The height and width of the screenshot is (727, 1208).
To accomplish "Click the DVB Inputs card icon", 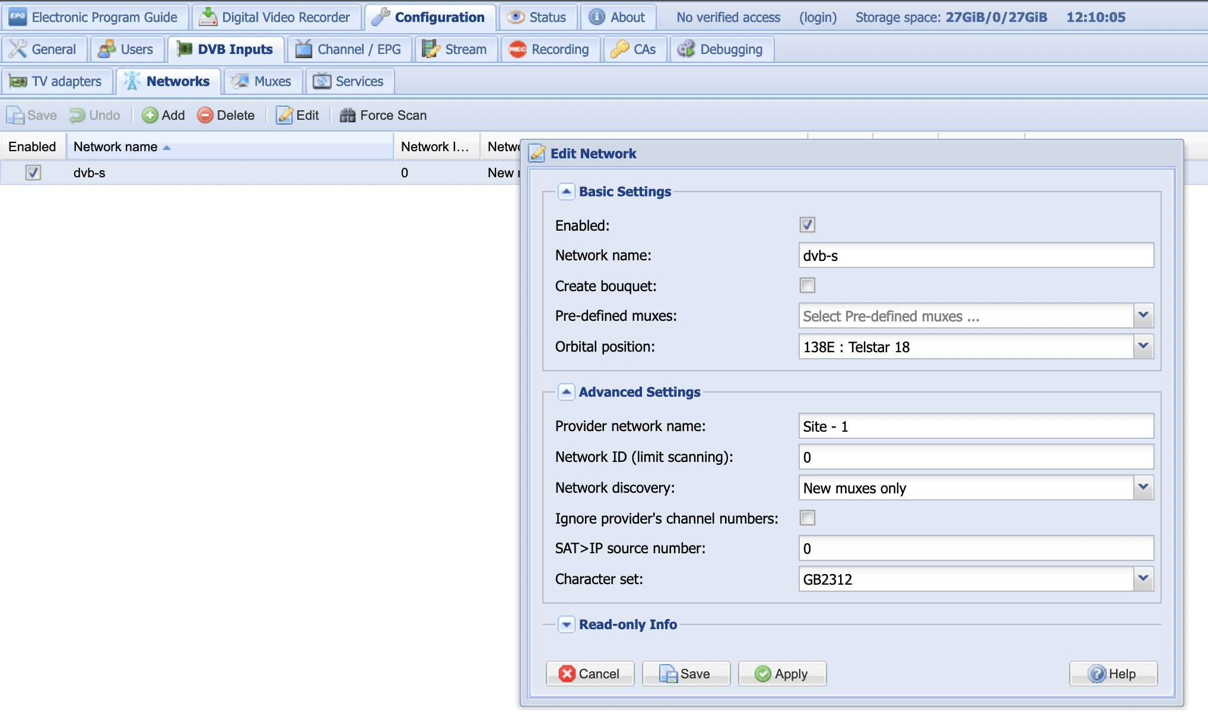I will coord(185,49).
